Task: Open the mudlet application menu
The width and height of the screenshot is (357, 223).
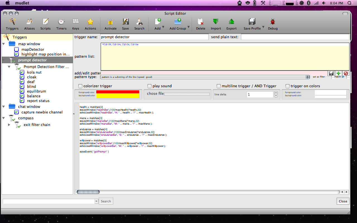Action: pyautogui.click(x=23, y=3)
